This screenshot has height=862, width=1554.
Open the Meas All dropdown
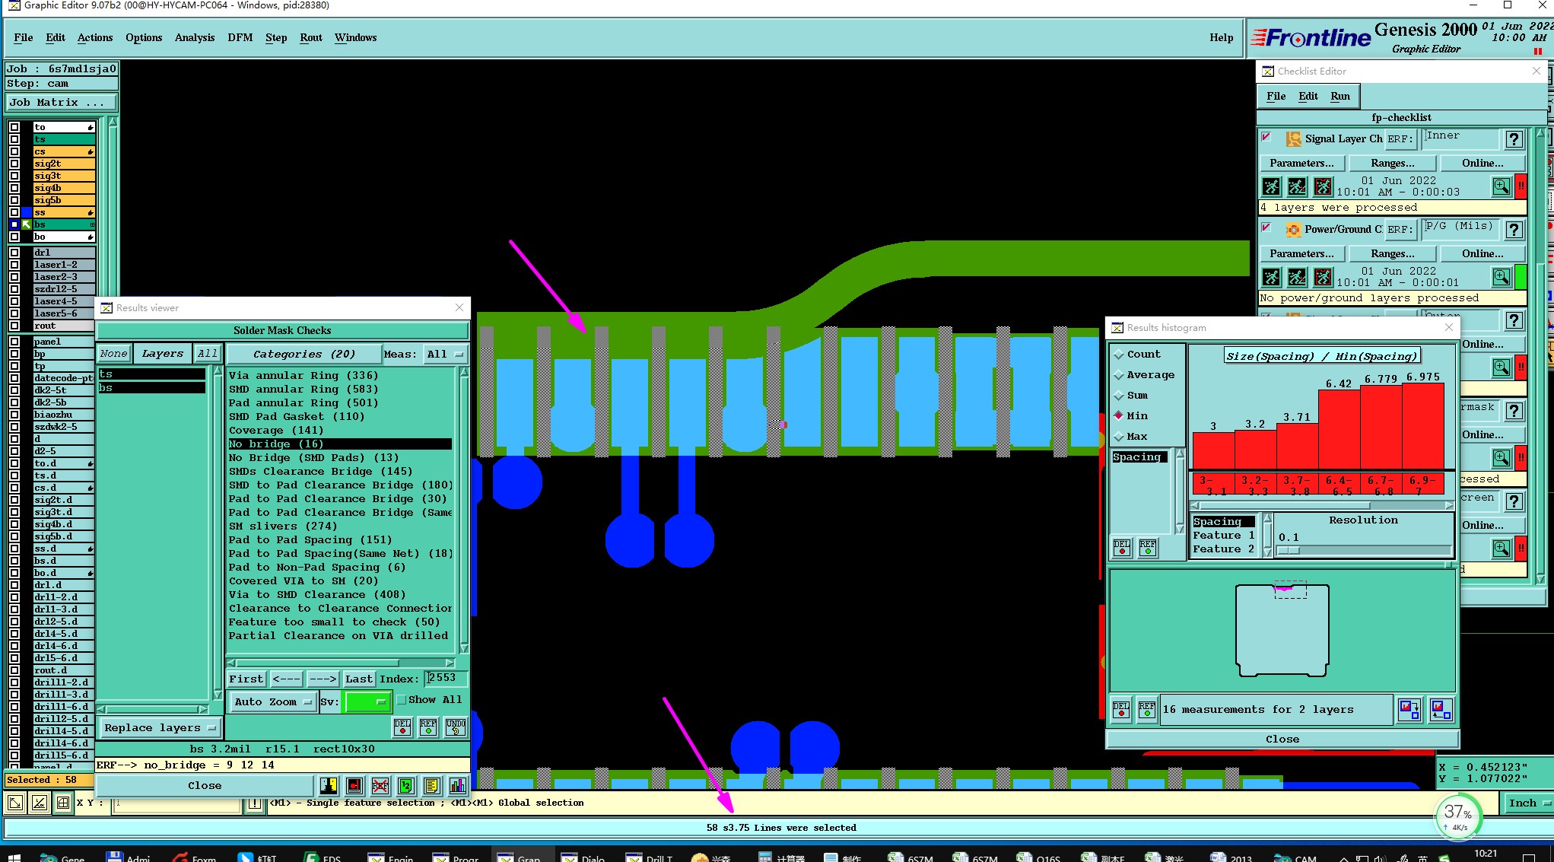(x=445, y=355)
